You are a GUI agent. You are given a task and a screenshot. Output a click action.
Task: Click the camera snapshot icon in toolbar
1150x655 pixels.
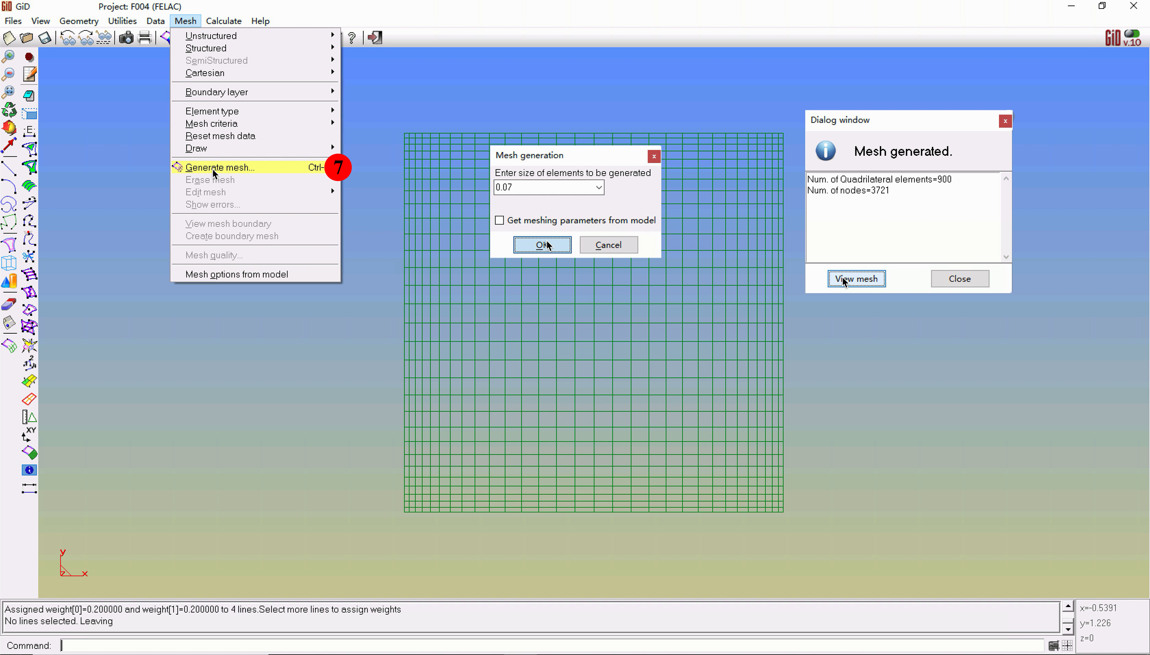[x=126, y=38]
